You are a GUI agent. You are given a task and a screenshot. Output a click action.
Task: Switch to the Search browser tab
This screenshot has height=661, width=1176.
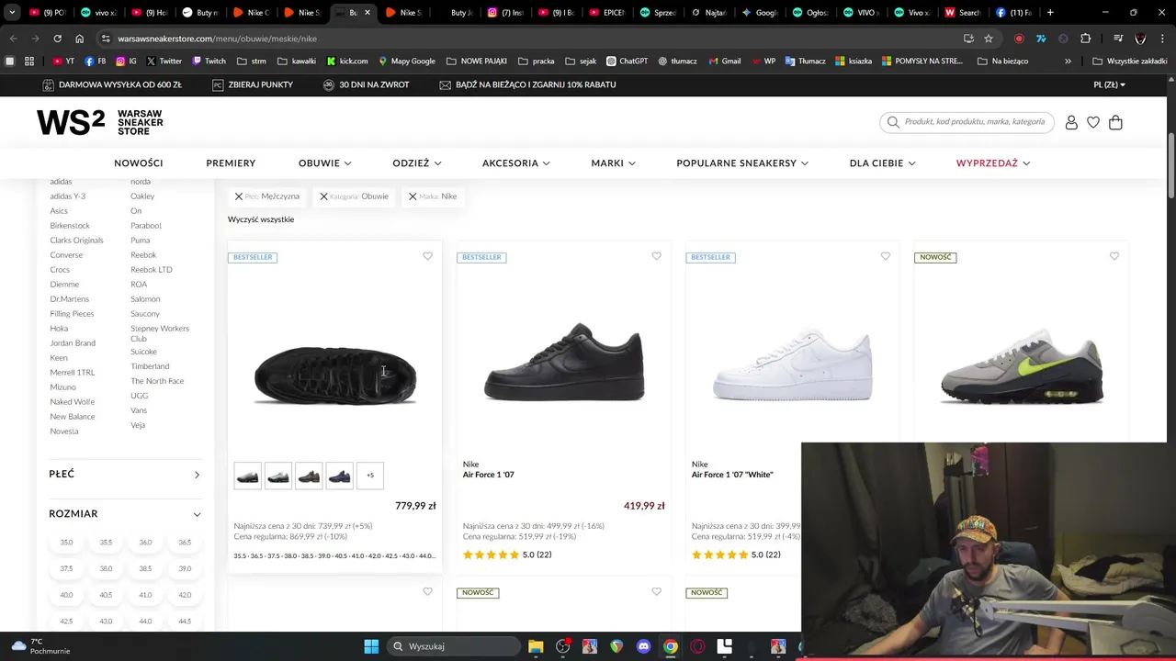point(963,13)
